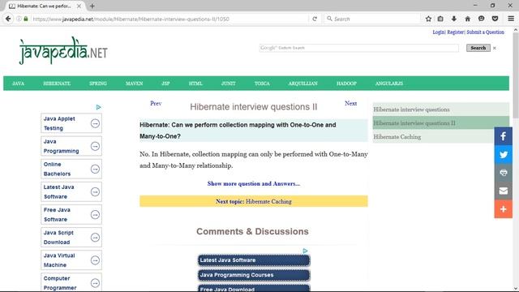519x292 pixels.
Task: Open the downloads arrow icon
Action: (454, 19)
